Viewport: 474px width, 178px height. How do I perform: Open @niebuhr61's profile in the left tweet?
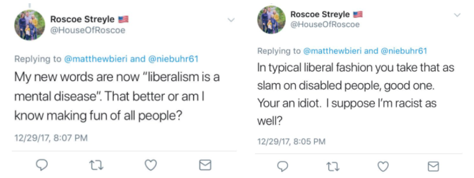174,59
